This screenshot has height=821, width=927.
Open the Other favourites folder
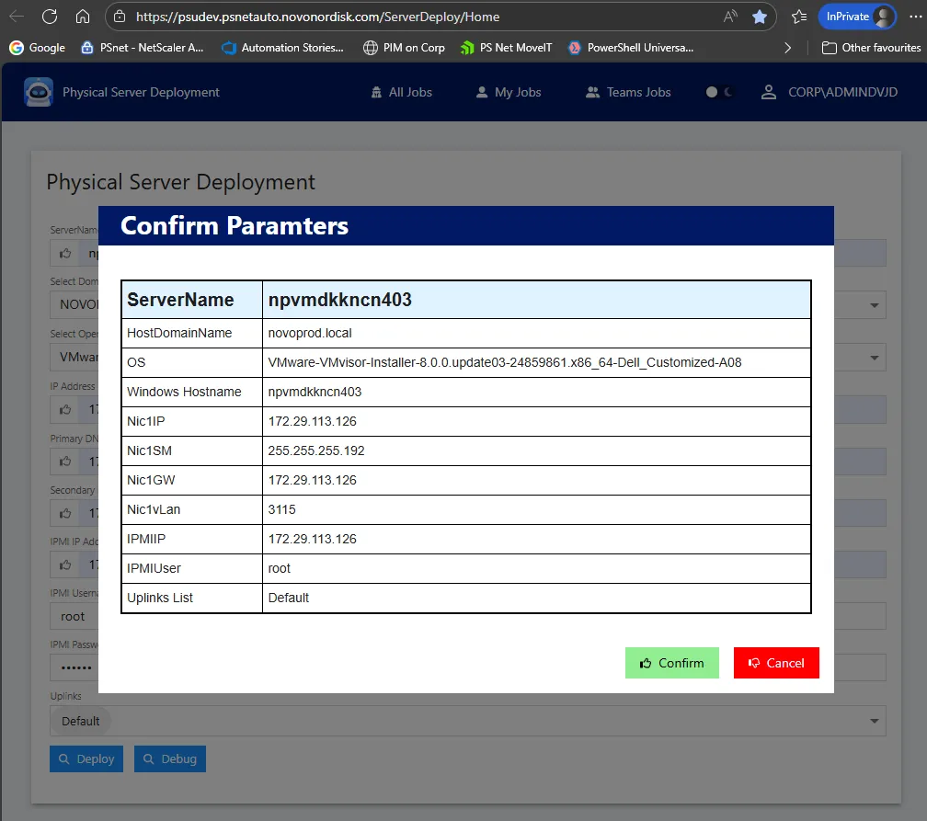pyautogui.click(x=871, y=48)
